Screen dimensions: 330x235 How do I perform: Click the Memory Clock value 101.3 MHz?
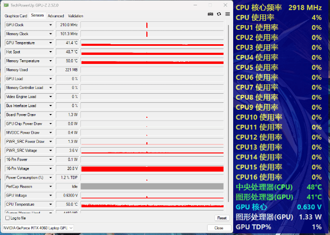(68, 34)
